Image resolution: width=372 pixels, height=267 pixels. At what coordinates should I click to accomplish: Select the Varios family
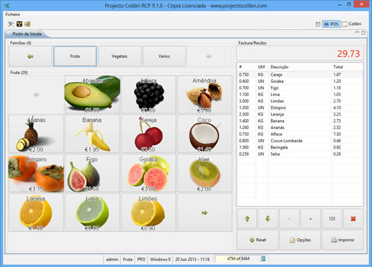pyautogui.click(x=164, y=56)
